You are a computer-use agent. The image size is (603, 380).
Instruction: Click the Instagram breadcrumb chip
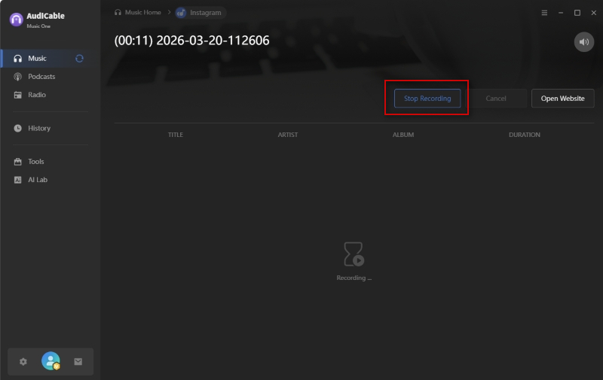coord(200,13)
